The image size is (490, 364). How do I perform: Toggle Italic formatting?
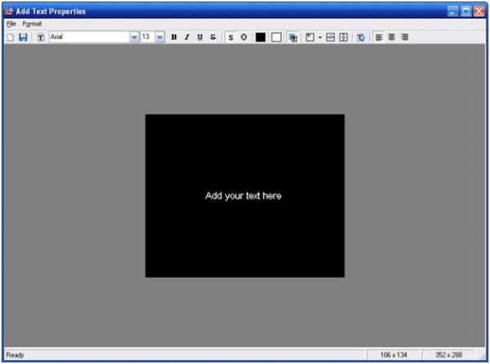(x=187, y=38)
